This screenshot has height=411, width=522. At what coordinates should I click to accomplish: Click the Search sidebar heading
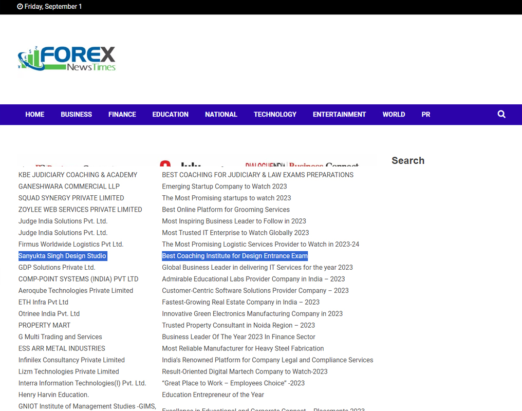pos(408,160)
